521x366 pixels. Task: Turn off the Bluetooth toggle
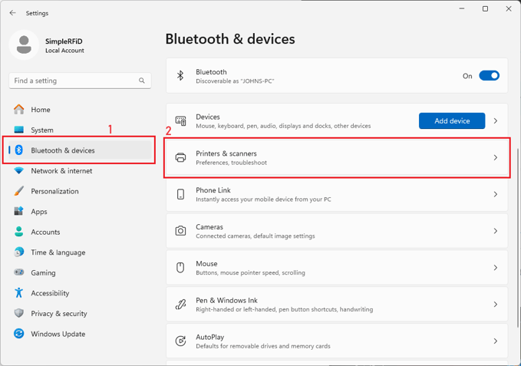pos(489,76)
